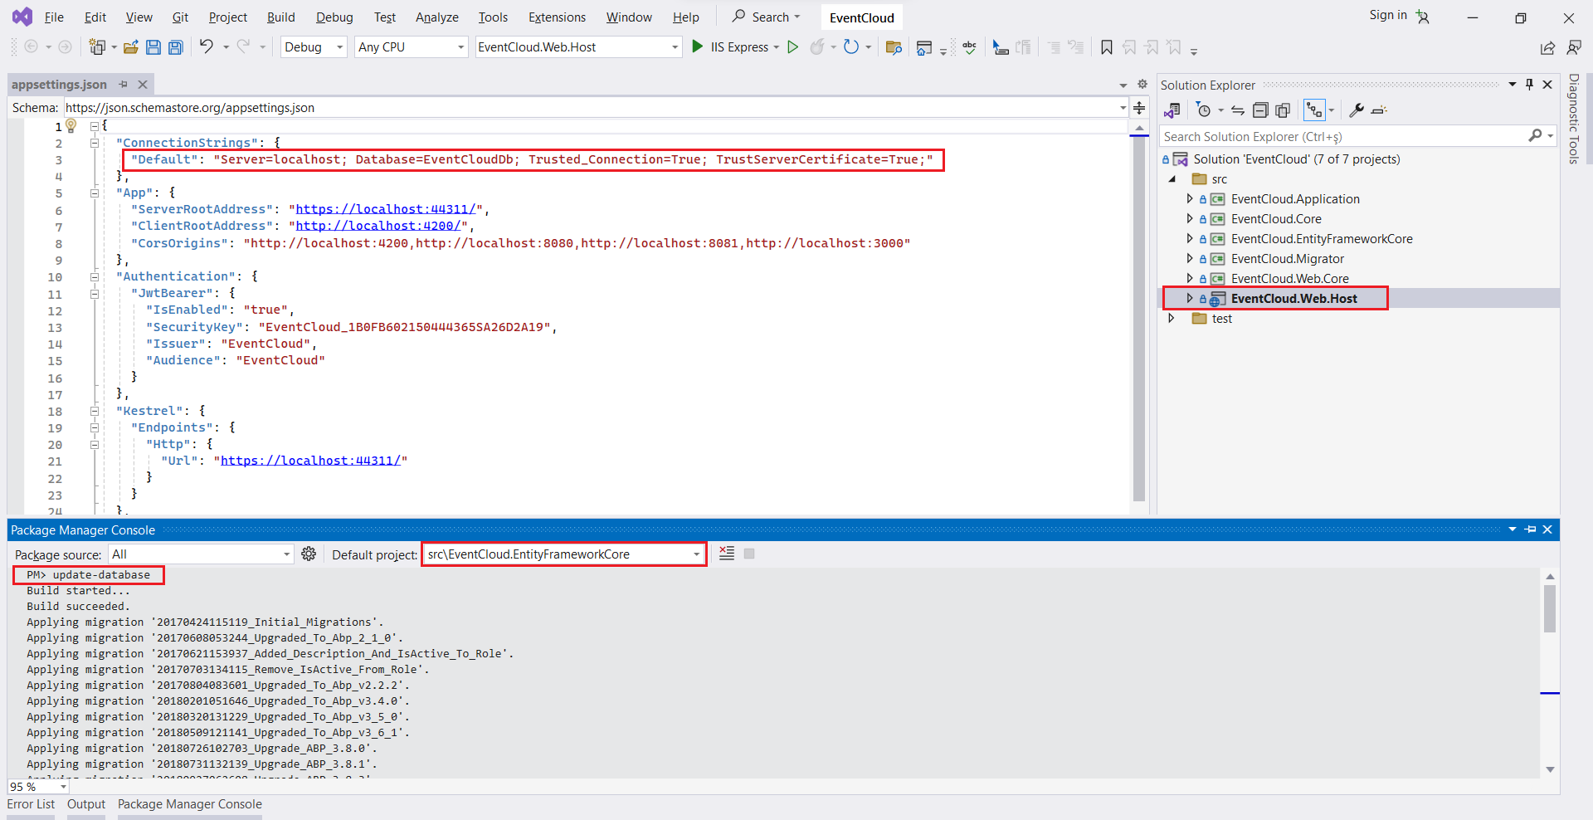This screenshot has width=1593, height=820.
Task: Open the Feedback person icon
Action: tap(1574, 48)
